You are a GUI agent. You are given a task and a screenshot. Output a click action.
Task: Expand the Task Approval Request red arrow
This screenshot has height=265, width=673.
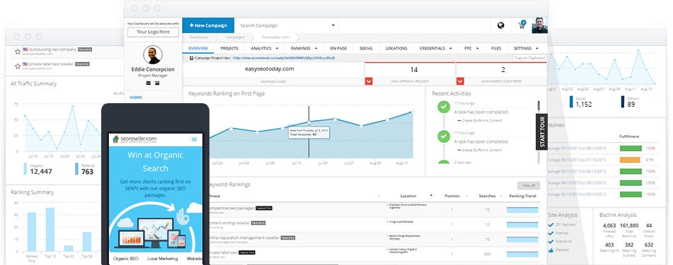coord(368,81)
